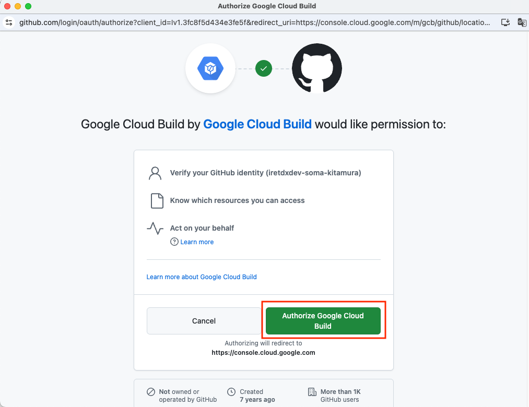Click the person icon beside Verify identity
The image size is (529, 407).
point(155,173)
